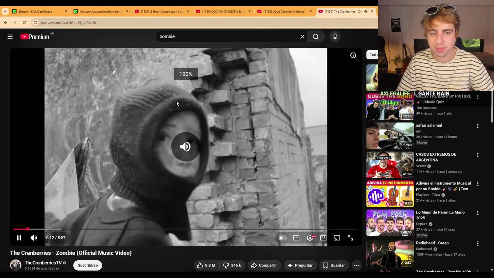494x278 pixels.
Task: Open options menu for Radiohead - Creep
Action: pos(478,244)
